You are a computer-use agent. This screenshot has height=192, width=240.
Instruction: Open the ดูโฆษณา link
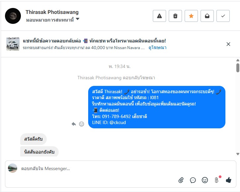(157, 48)
